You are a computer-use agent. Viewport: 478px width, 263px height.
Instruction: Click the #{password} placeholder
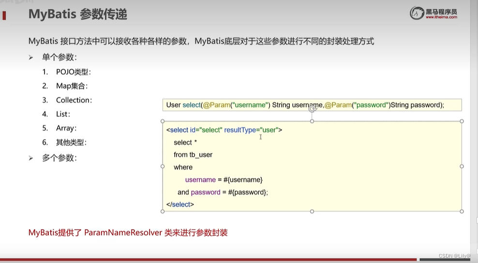pyautogui.click(x=247, y=192)
